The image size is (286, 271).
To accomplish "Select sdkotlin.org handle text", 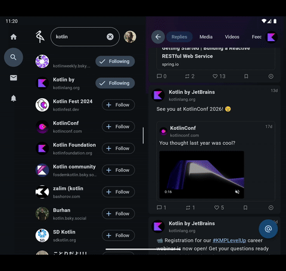I will click(64, 240).
